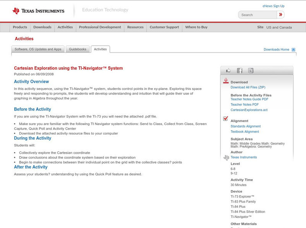
Task: Open the Activities navigation menu
Action: tap(65, 27)
